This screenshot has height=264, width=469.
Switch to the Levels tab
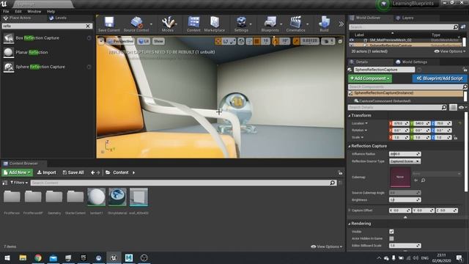[x=58, y=18]
